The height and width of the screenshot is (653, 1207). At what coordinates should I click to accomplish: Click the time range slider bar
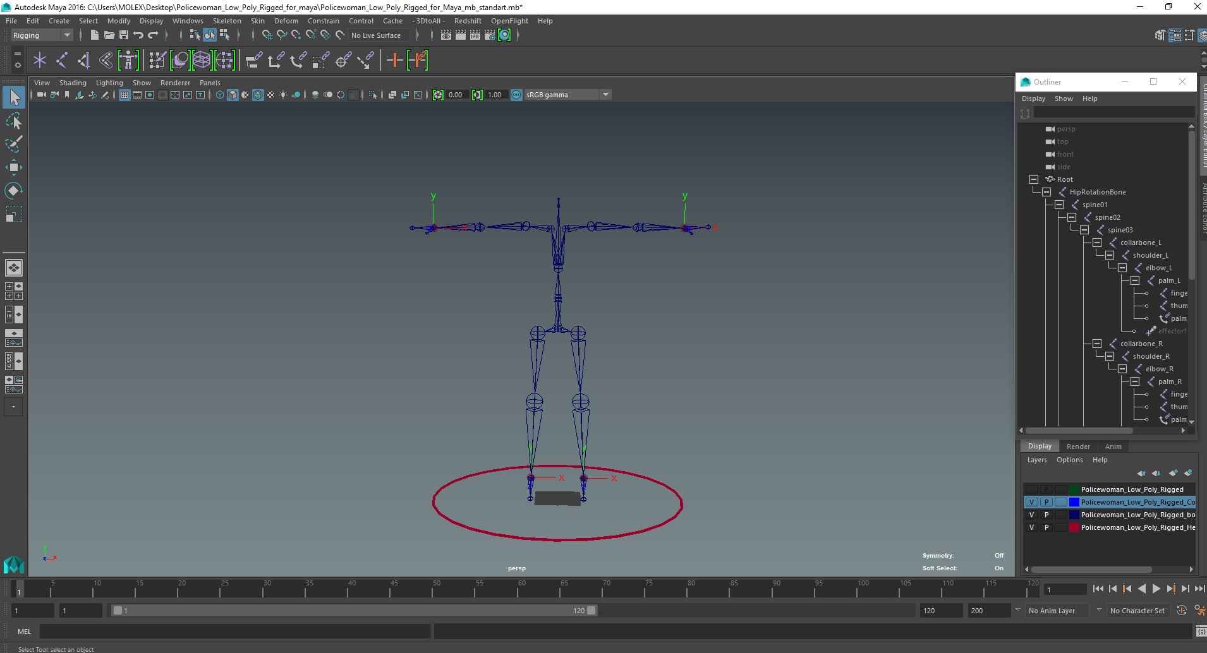point(354,611)
